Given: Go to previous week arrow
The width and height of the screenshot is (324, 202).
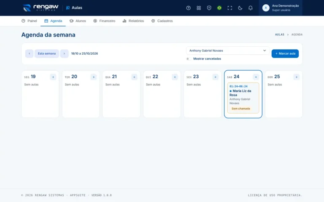Looking at the screenshot, I should point(30,53).
